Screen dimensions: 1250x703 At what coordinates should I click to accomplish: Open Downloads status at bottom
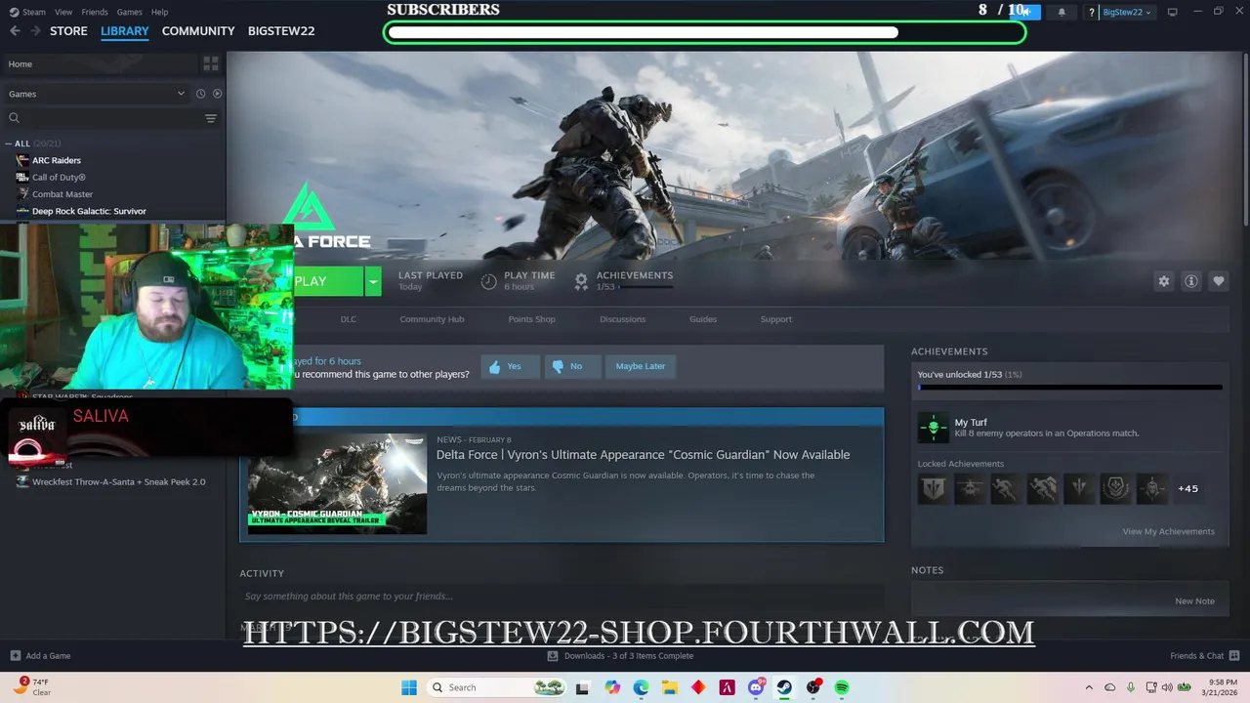pos(620,656)
